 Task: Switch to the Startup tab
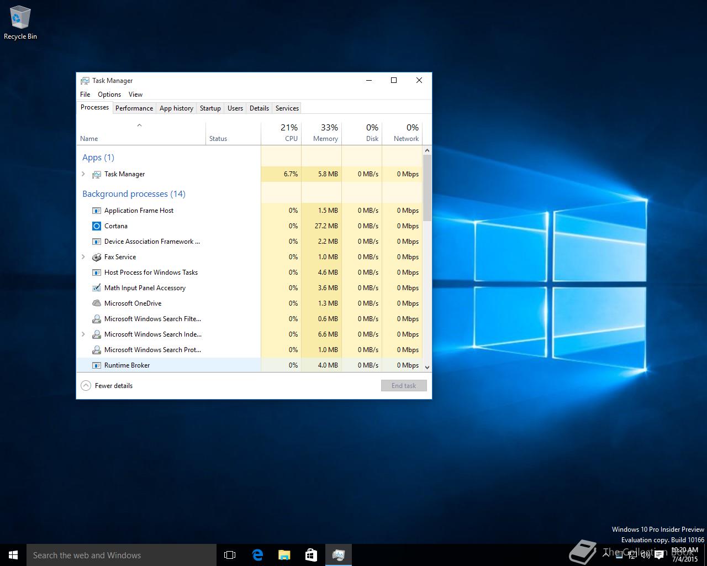210,108
